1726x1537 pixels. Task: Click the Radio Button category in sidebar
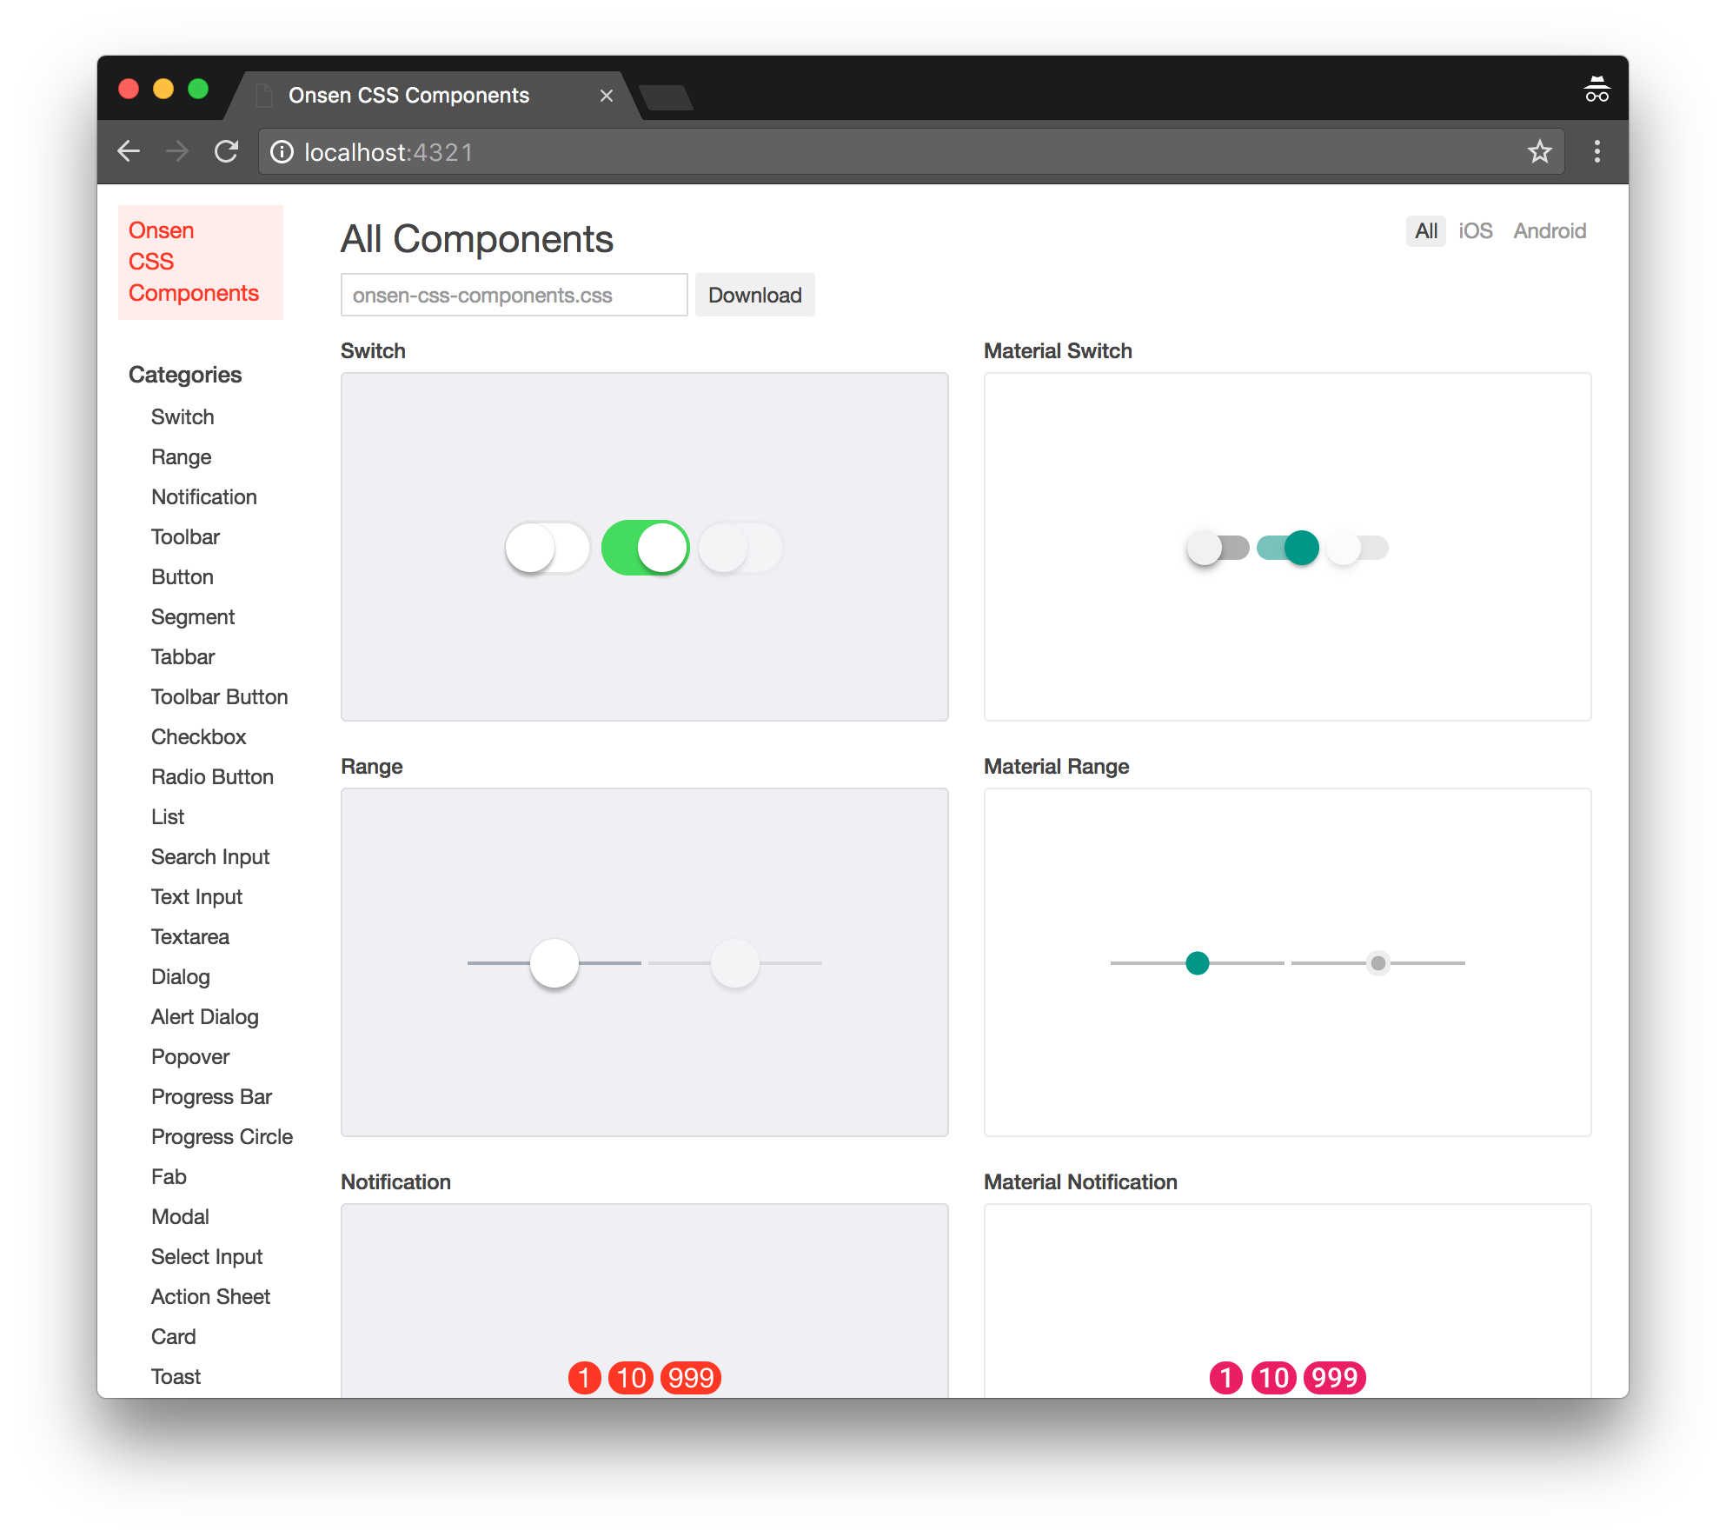(212, 776)
